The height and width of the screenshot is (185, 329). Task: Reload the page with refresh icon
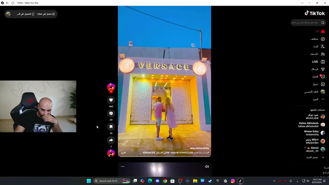pyautogui.click(x=13, y=3)
